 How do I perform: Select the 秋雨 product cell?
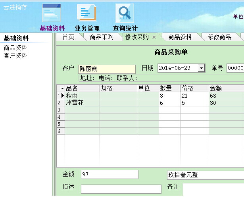82,95
